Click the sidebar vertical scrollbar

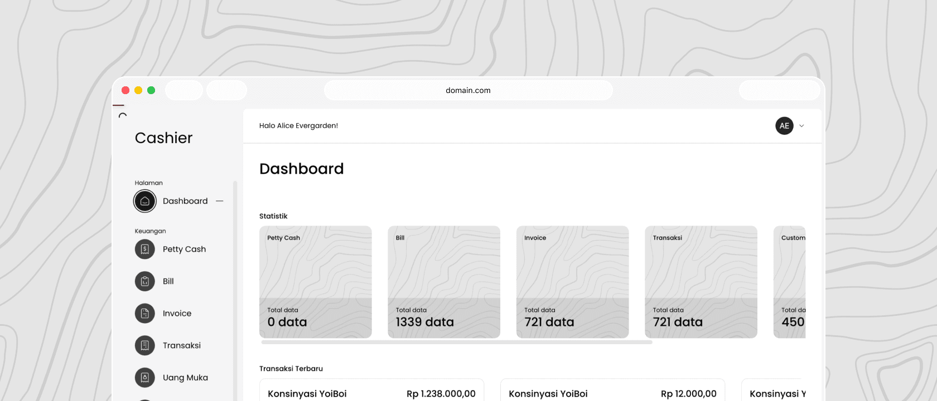point(235,291)
